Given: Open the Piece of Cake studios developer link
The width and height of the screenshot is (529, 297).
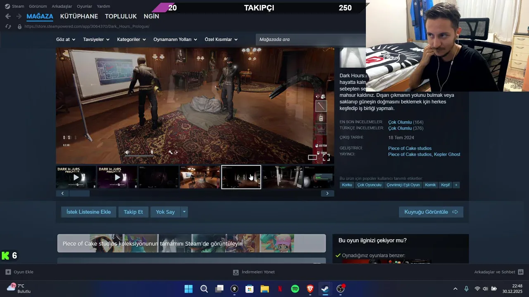Looking at the screenshot, I should point(410,148).
